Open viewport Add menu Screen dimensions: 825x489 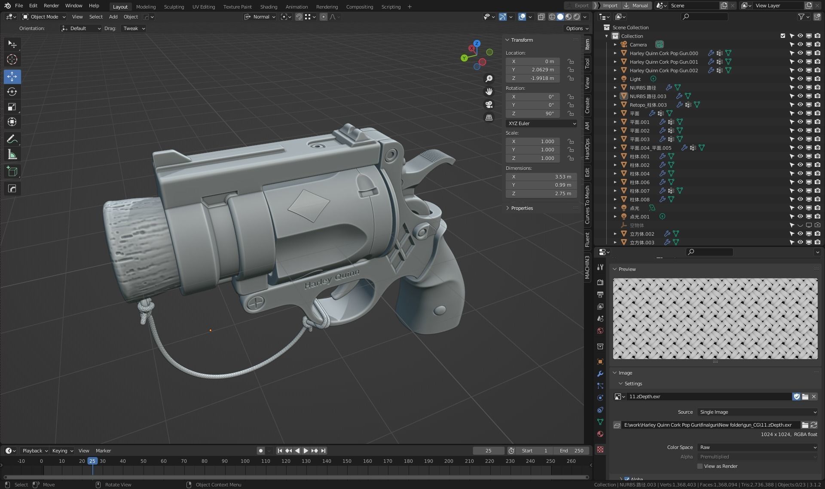click(113, 17)
